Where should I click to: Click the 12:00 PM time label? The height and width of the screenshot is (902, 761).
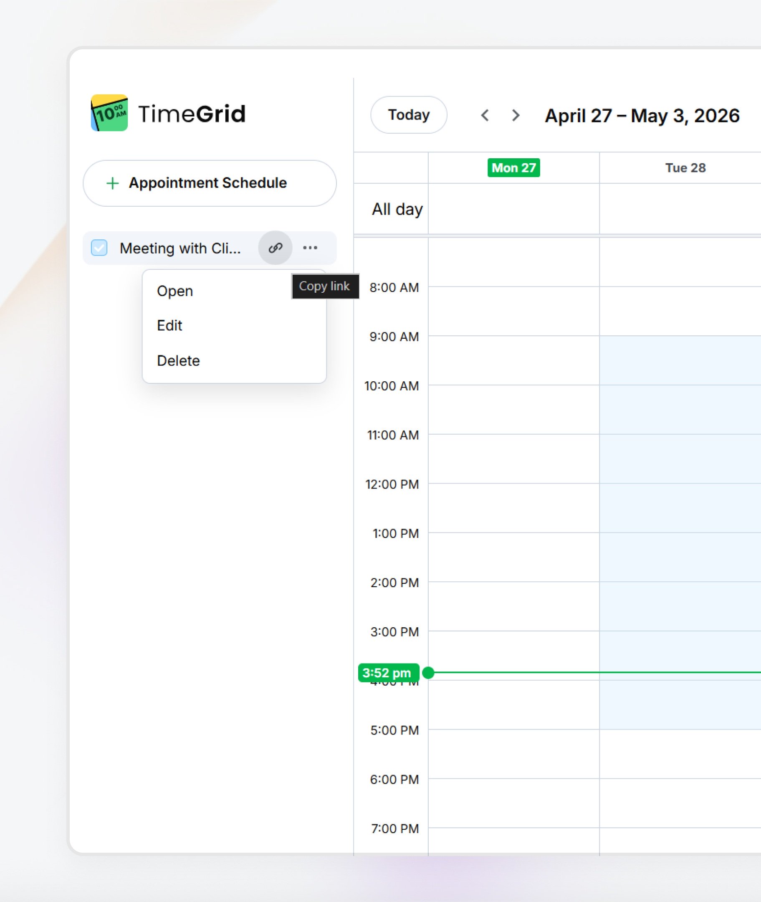[392, 484]
